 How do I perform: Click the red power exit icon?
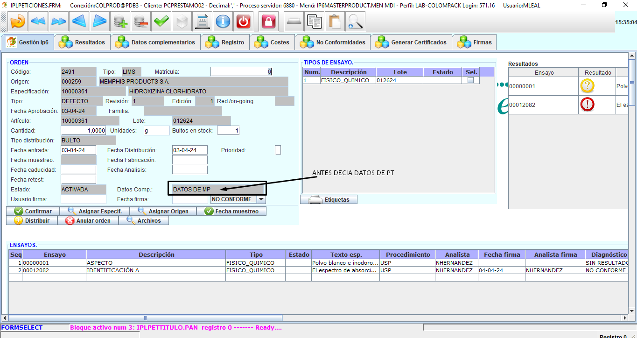click(x=244, y=21)
